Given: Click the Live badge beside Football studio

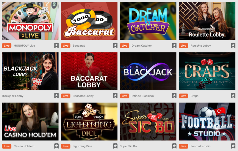Looking at the screenshot, I should pos(184,146).
